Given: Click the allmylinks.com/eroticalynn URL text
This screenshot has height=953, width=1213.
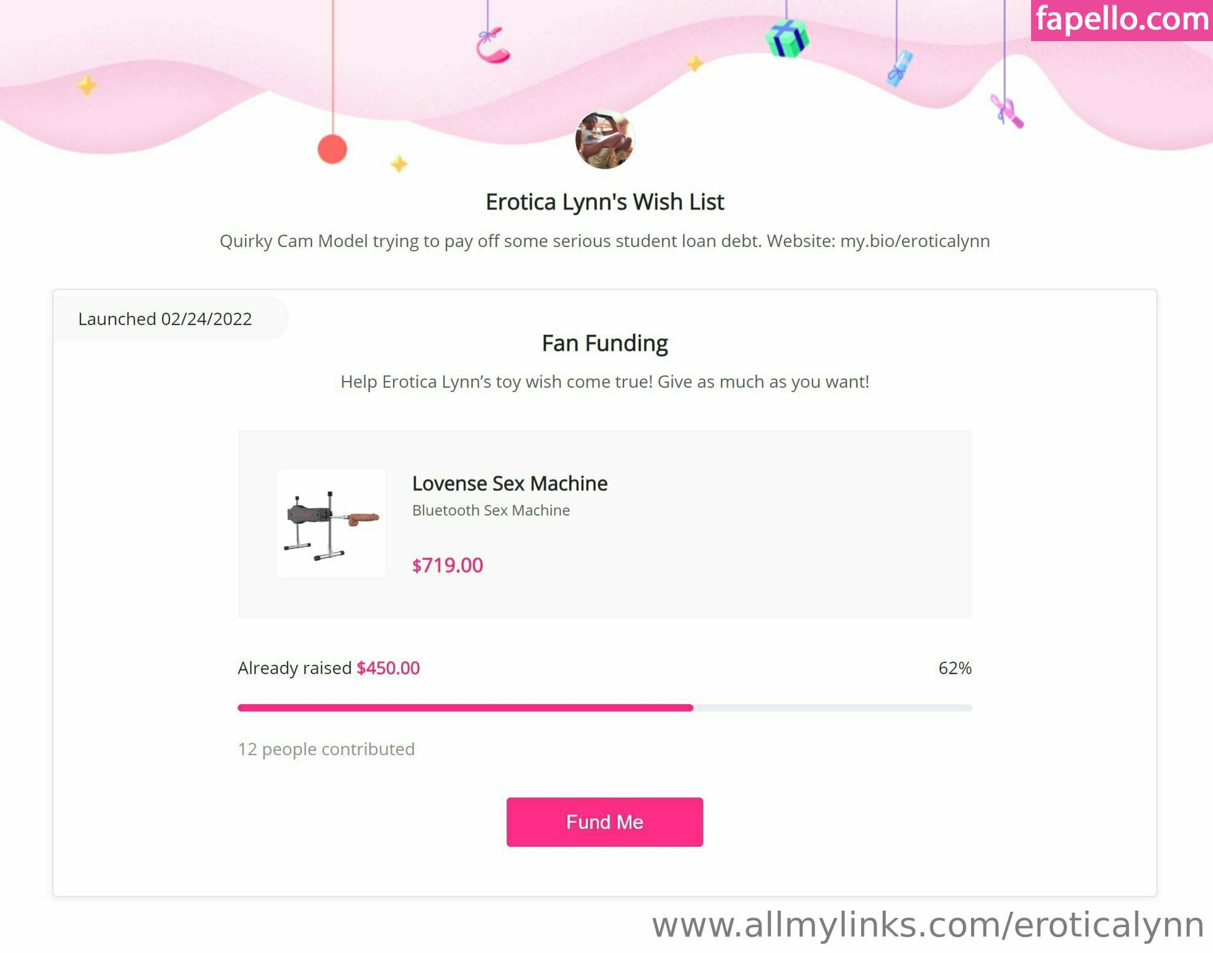Looking at the screenshot, I should [x=927, y=925].
